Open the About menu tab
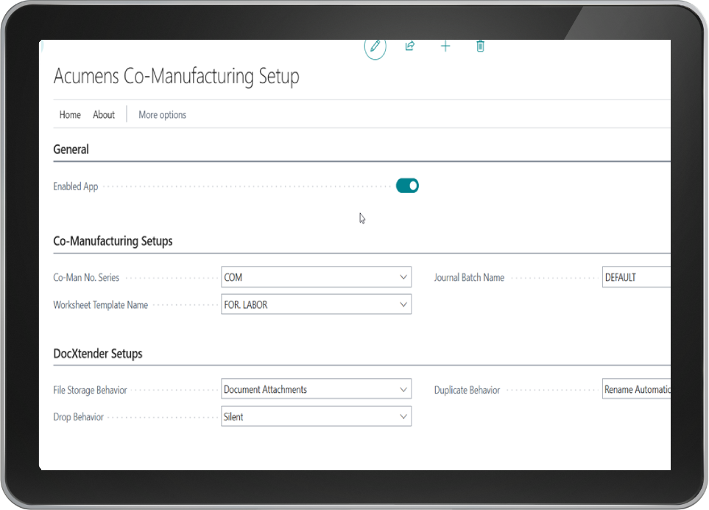709x510 pixels. [x=104, y=115]
